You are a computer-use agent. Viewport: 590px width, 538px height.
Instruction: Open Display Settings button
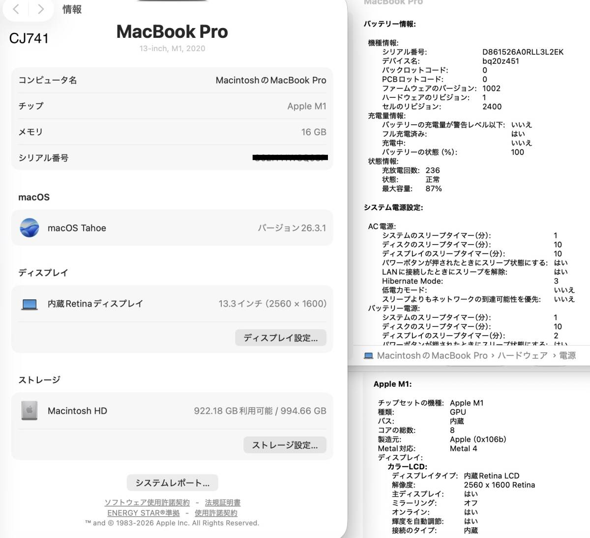(281, 338)
